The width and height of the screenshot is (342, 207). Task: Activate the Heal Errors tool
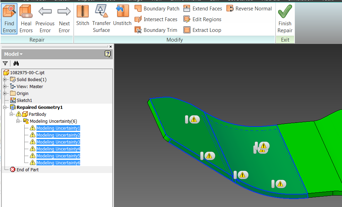click(26, 19)
